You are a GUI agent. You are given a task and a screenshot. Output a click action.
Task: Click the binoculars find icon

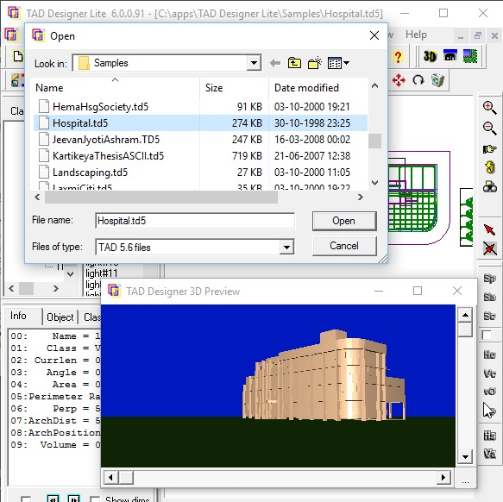489,186
